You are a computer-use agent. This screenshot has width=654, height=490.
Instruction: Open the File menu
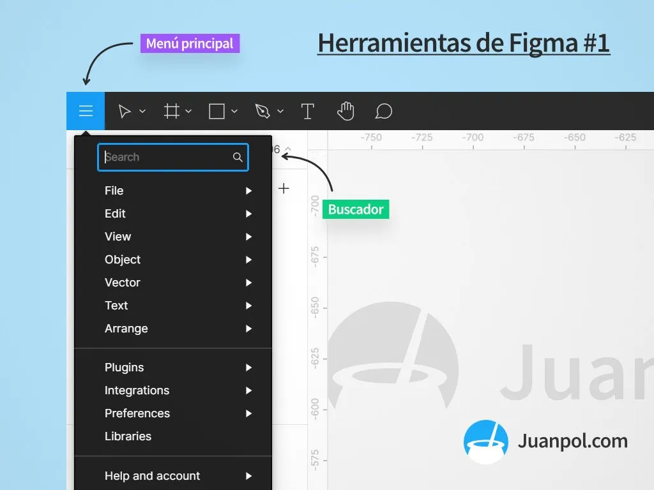173,191
